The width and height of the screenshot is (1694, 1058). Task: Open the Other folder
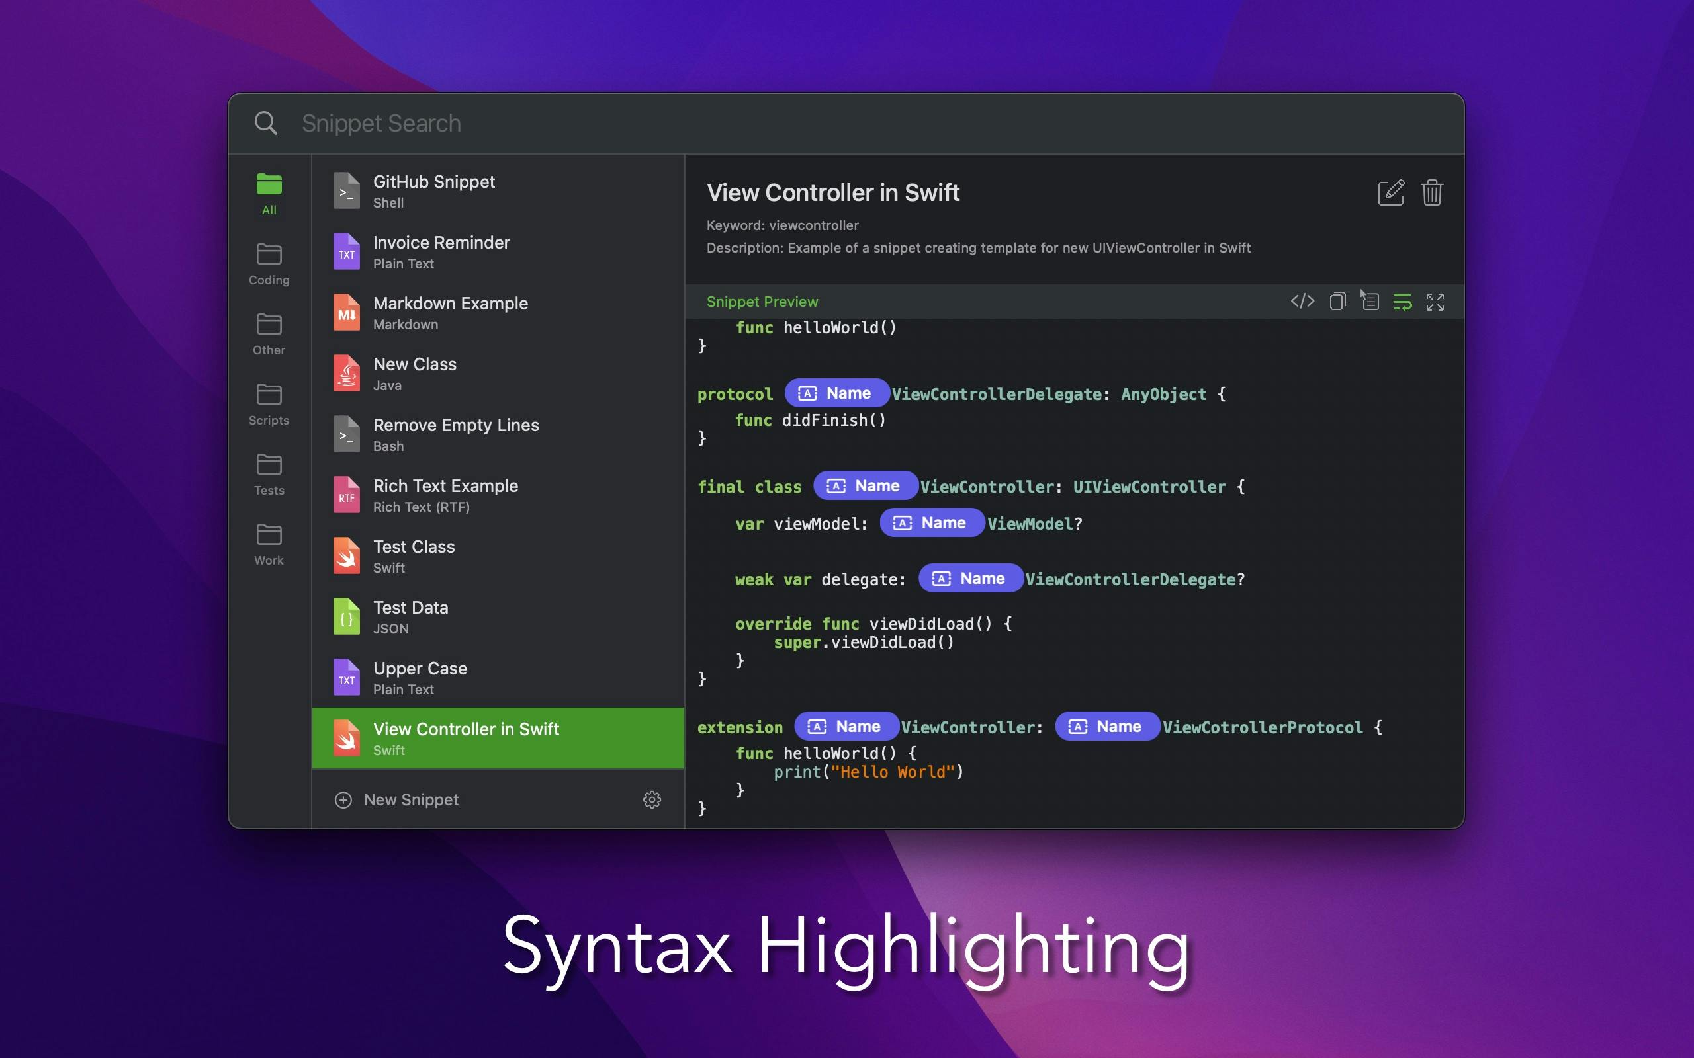tap(269, 334)
